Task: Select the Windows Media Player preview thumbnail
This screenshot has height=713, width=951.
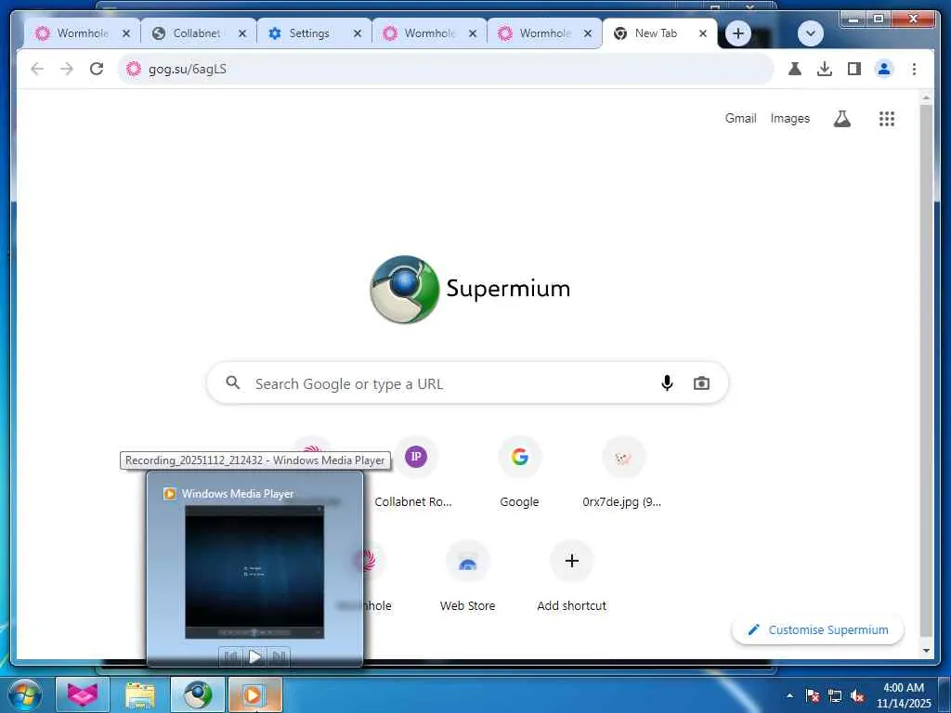Action: coord(254,572)
